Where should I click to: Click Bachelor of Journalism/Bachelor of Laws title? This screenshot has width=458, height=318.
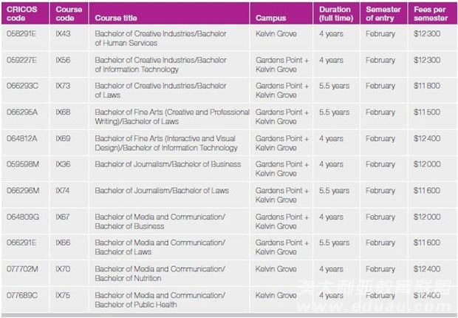pos(162,191)
